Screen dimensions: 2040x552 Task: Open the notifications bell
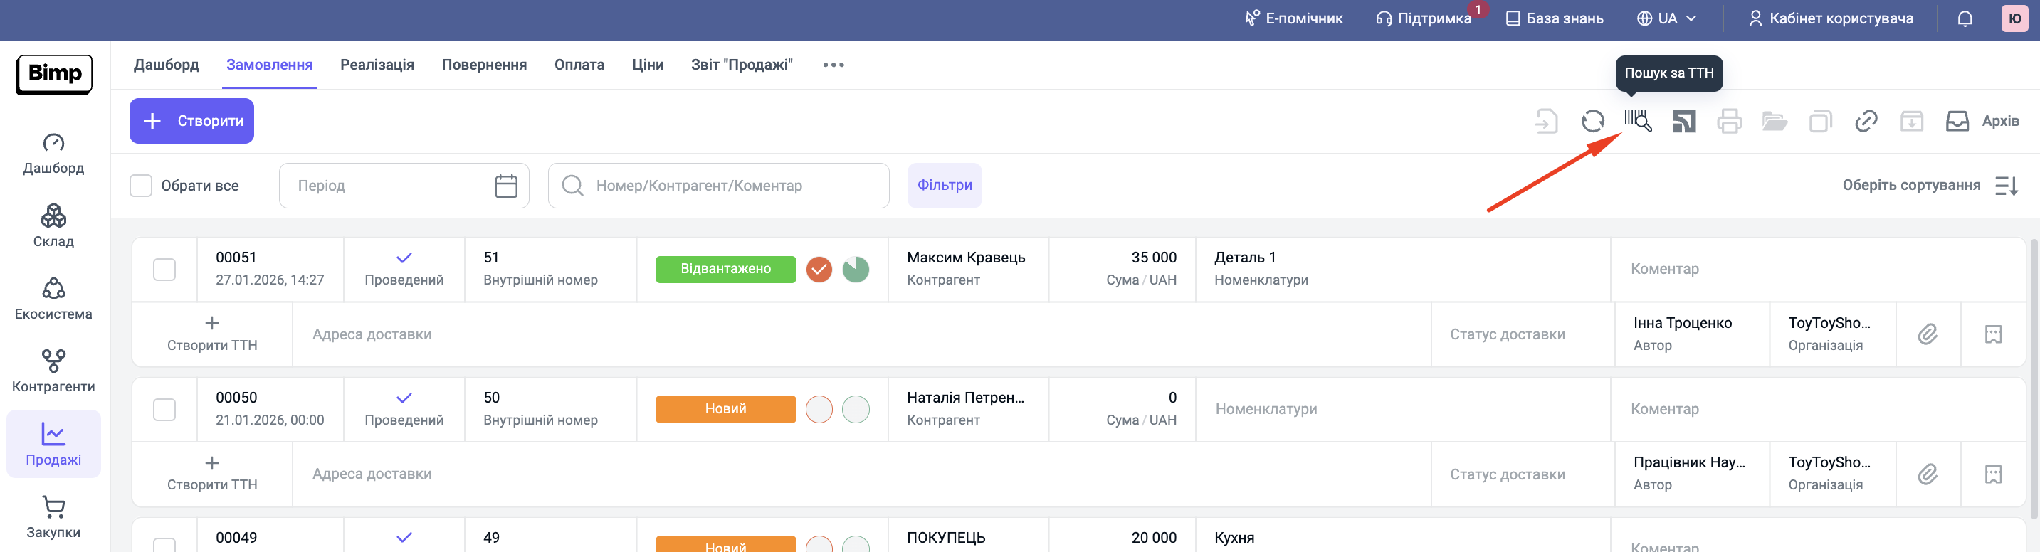click(1965, 18)
